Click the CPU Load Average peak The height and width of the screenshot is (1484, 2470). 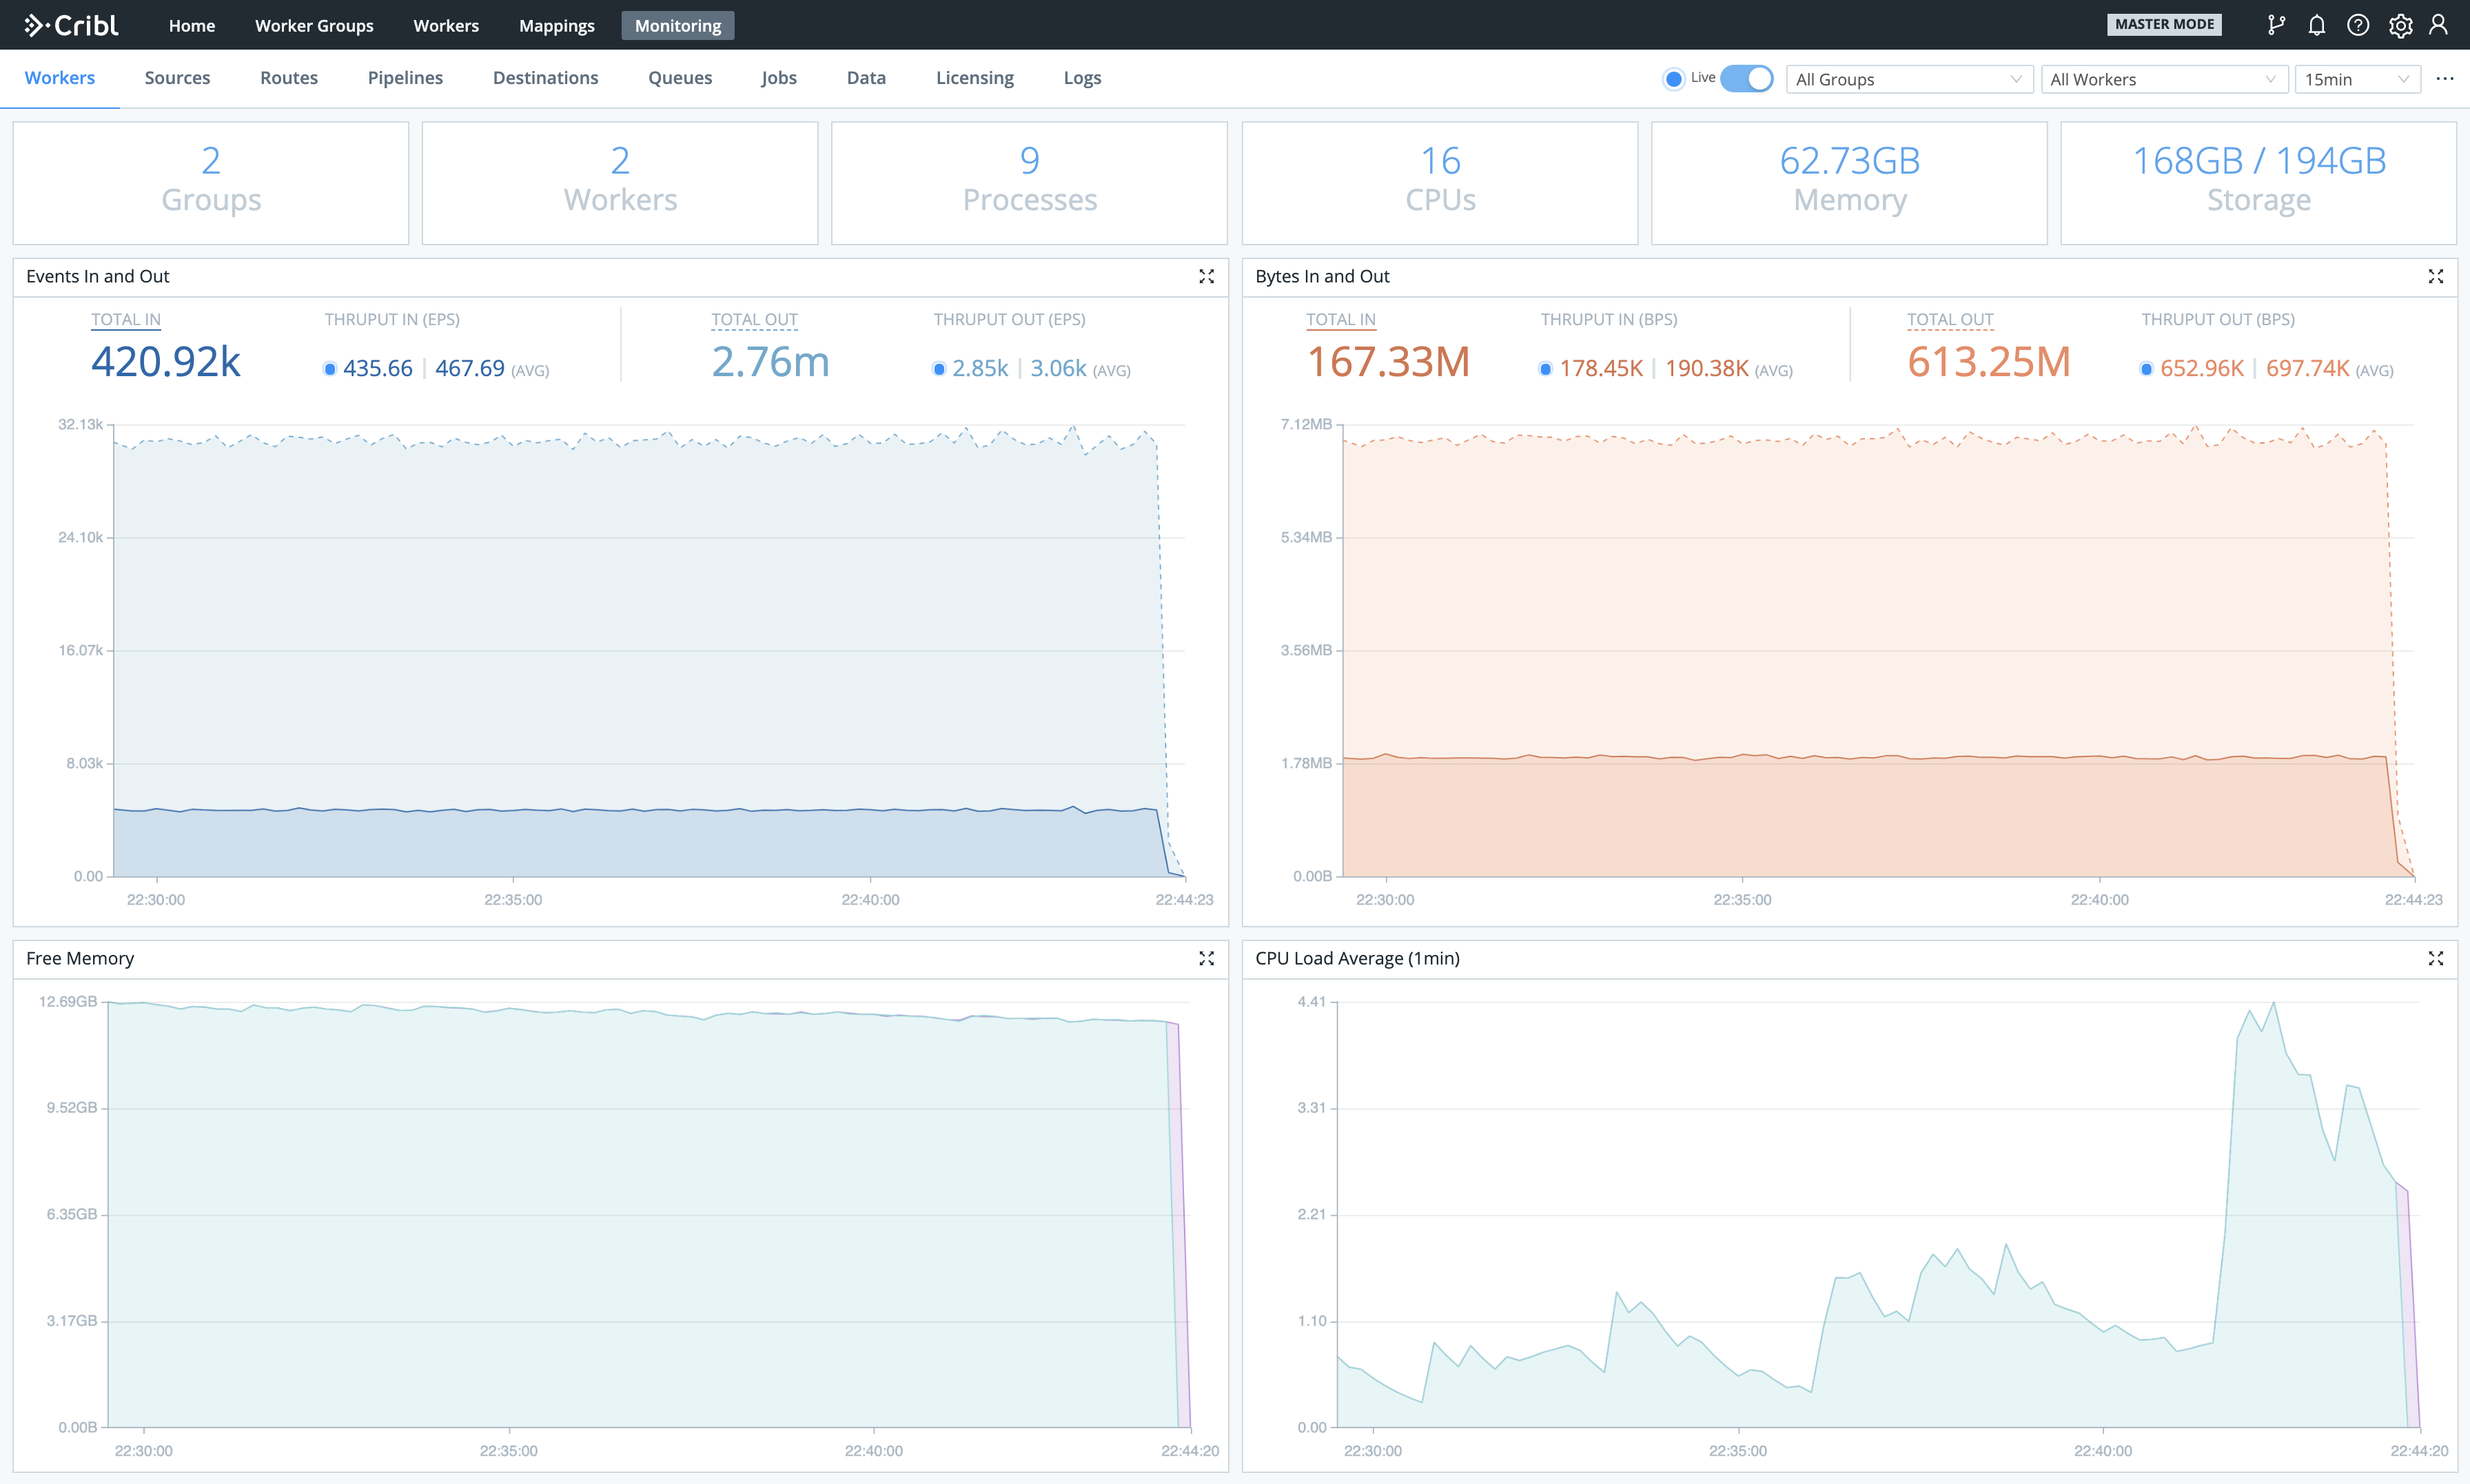click(2273, 1003)
